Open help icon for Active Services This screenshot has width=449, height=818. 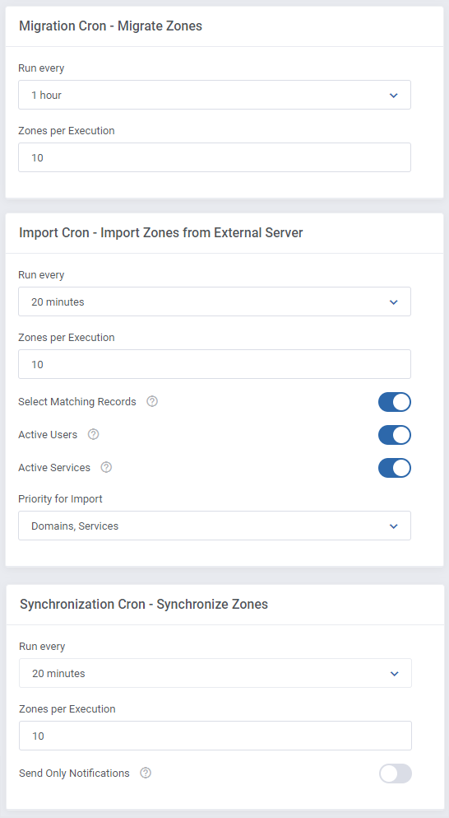tap(106, 467)
